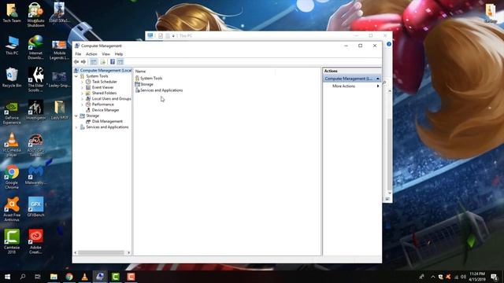Viewport: 504px width, 283px height.
Task: Open GFXBench desktop shortcut
Action: click(x=35, y=207)
